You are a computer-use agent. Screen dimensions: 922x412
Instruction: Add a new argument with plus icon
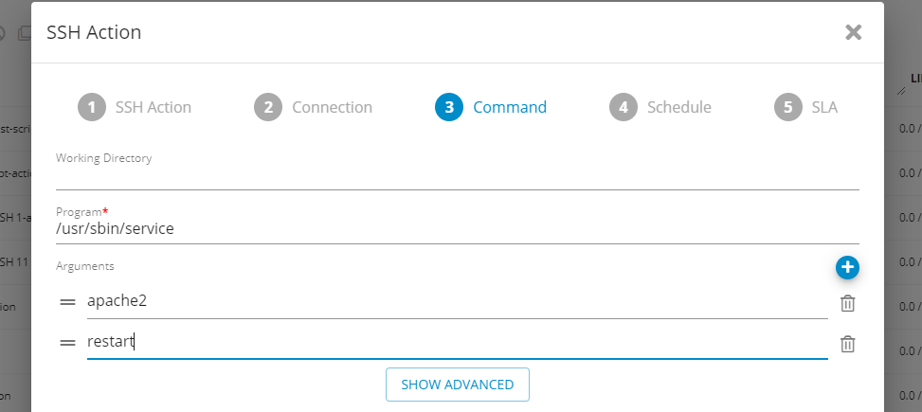point(847,268)
